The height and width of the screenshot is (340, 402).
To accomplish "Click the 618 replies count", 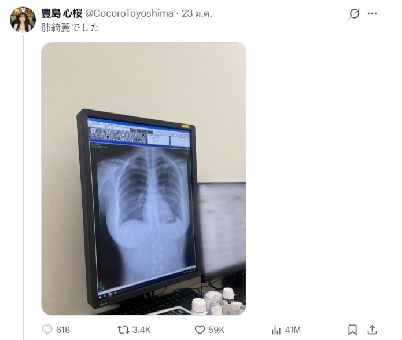I will pyautogui.click(x=63, y=330).
